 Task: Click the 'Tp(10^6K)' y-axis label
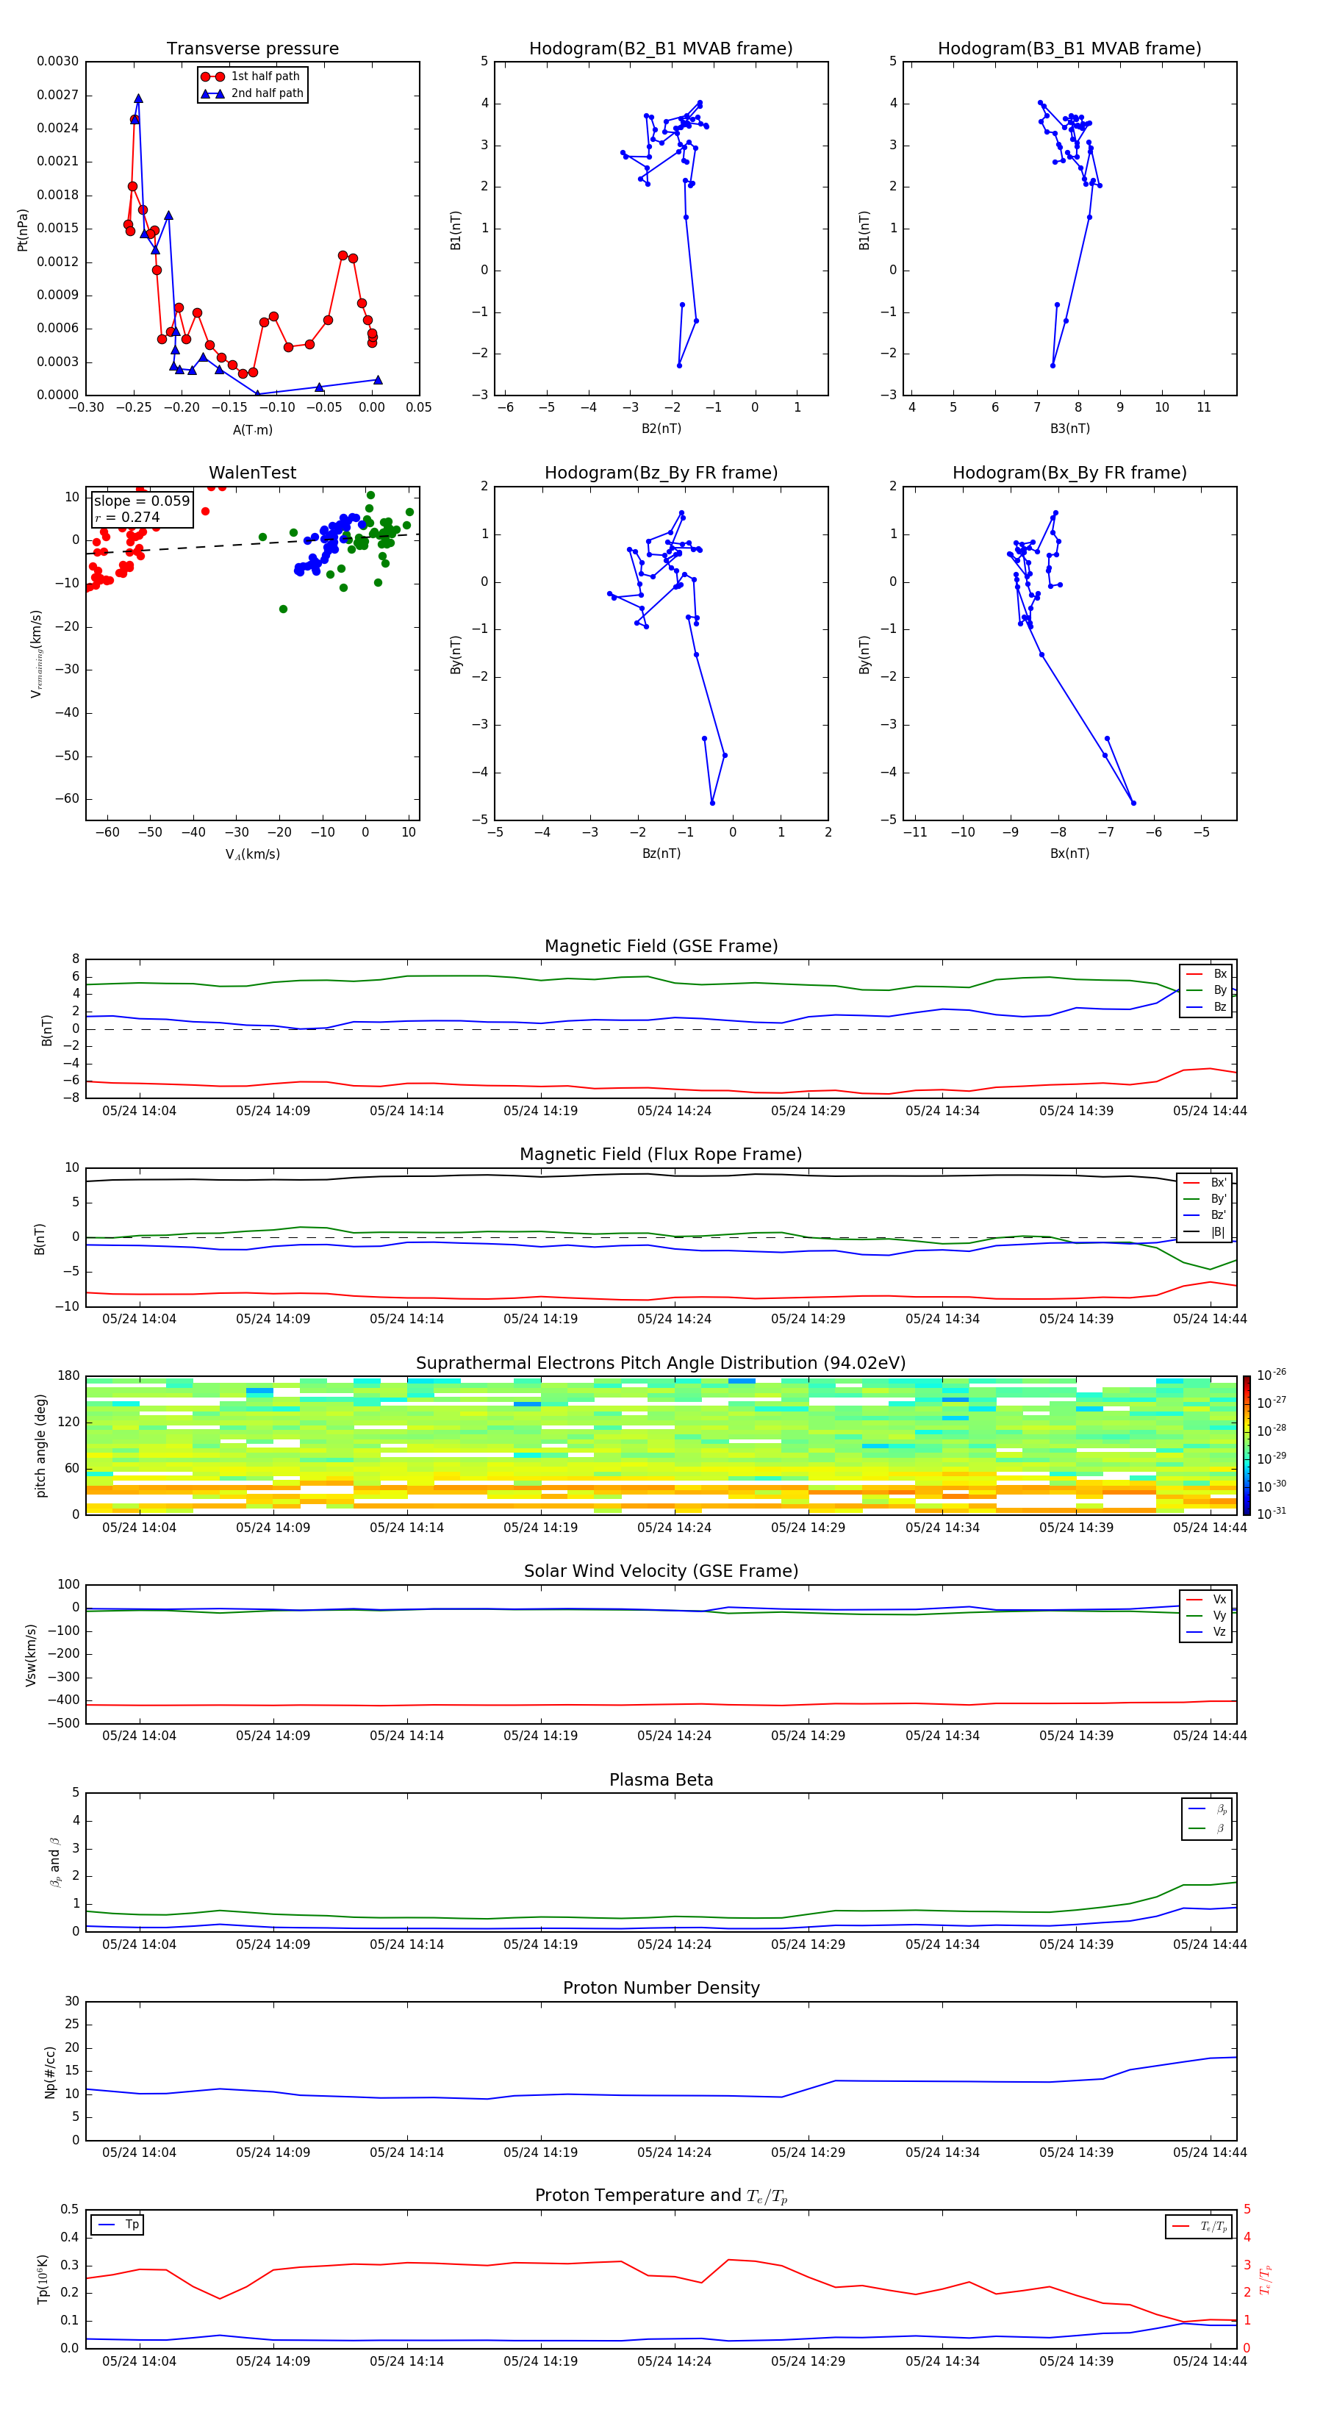43,2280
